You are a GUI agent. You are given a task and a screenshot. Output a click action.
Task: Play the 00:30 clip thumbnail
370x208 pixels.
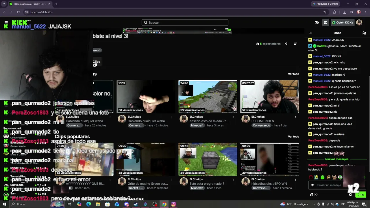click(x=270, y=159)
